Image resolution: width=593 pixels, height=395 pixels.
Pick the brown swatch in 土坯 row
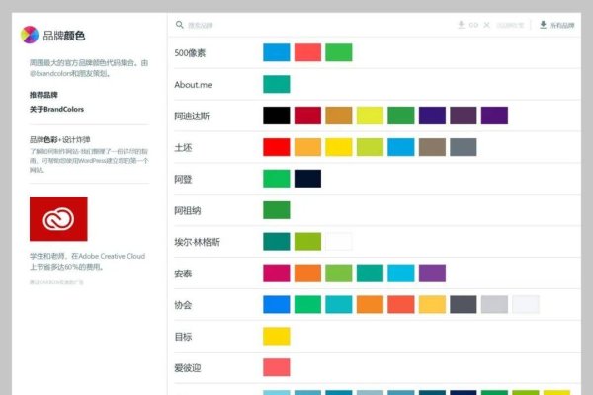pyautogui.click(x=432, y=147)
